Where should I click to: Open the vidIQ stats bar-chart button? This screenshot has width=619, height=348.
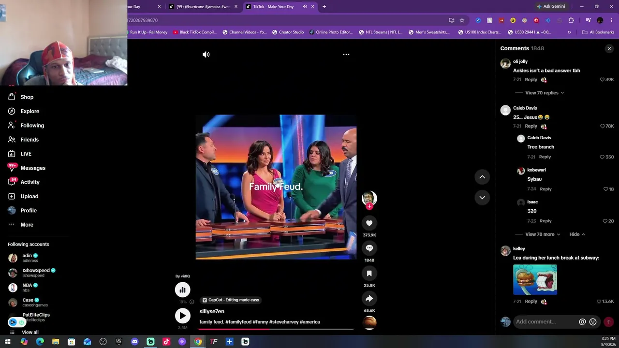click(x=183, y=290)
